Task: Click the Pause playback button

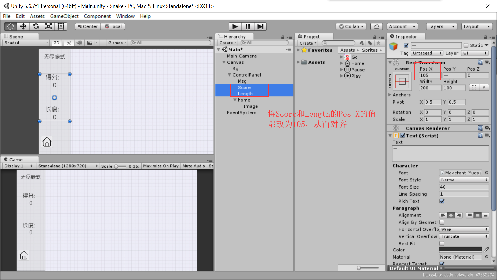Action: [247, 26]
